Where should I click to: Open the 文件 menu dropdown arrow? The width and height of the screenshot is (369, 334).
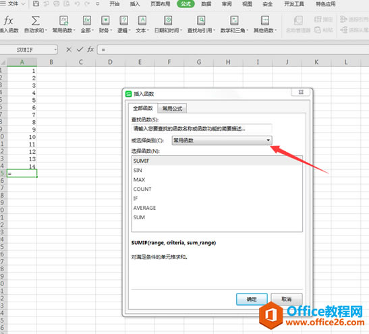click(x=23, y=4)
